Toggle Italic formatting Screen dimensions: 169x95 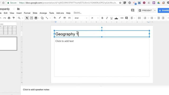click(x=107, y=18)
